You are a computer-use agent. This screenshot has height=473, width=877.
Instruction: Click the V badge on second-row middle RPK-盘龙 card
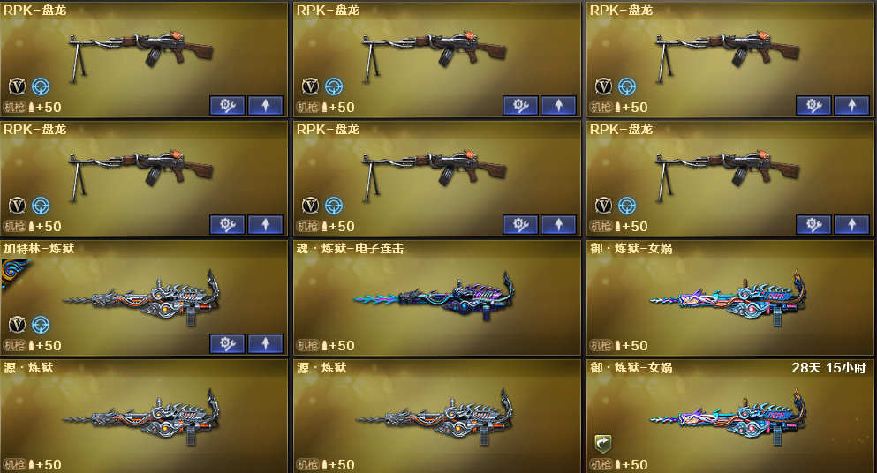310,206
